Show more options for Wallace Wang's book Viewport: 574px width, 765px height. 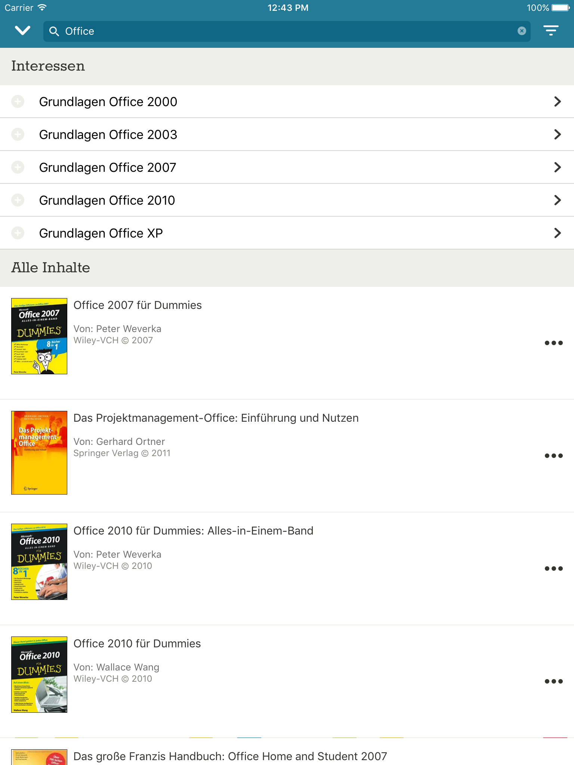click(553, 681)
